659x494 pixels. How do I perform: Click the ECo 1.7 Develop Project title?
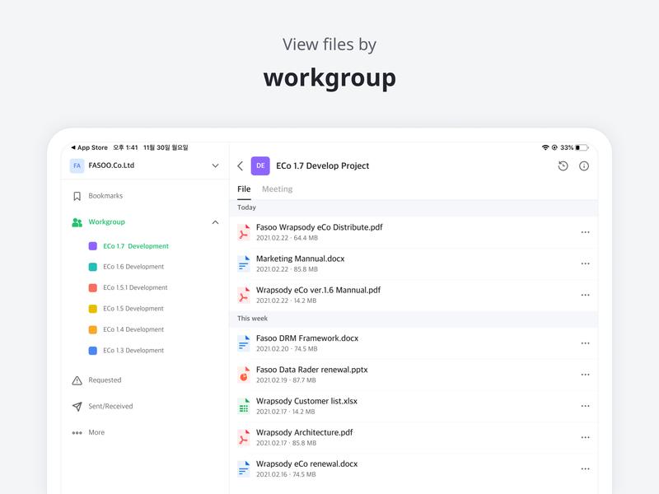pos(322,166)
